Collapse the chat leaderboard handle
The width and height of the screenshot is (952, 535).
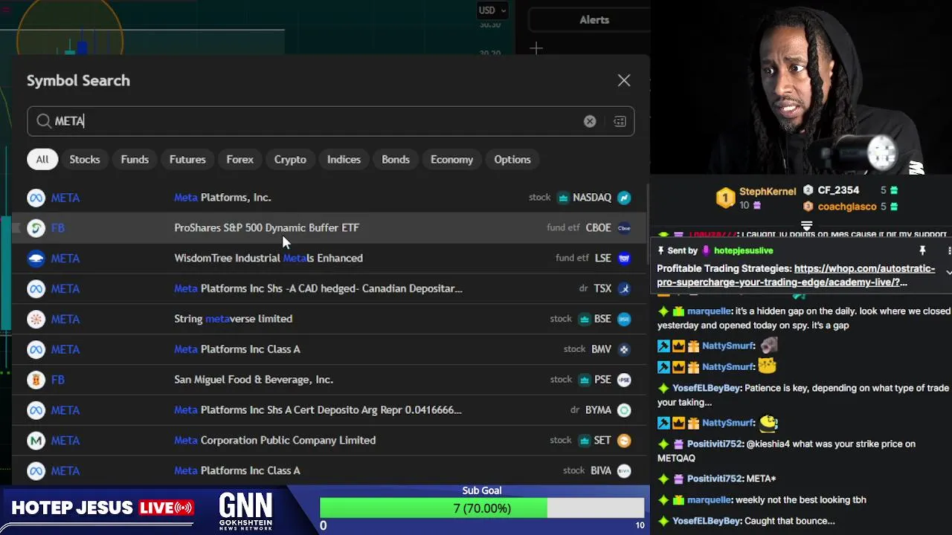click(x=806, y=225)
